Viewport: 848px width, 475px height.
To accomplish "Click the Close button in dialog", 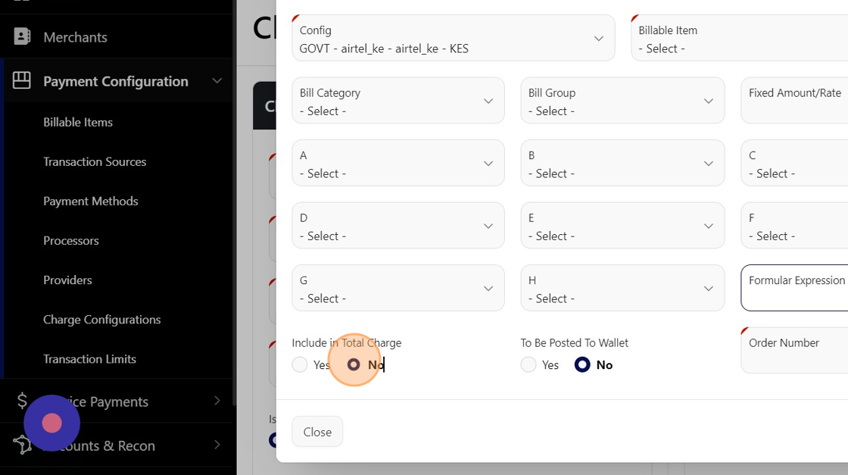I will 317,432.
